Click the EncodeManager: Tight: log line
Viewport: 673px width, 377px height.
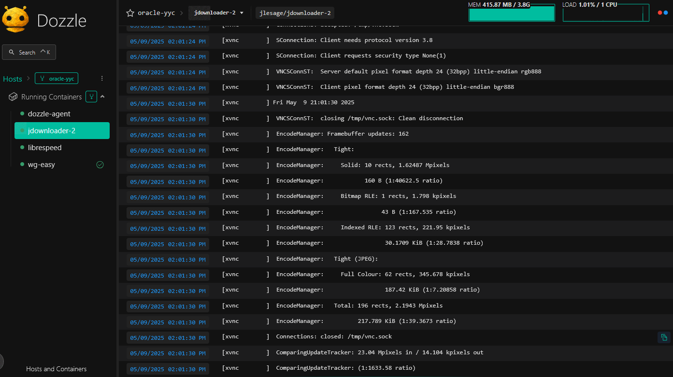click(396, 150)
